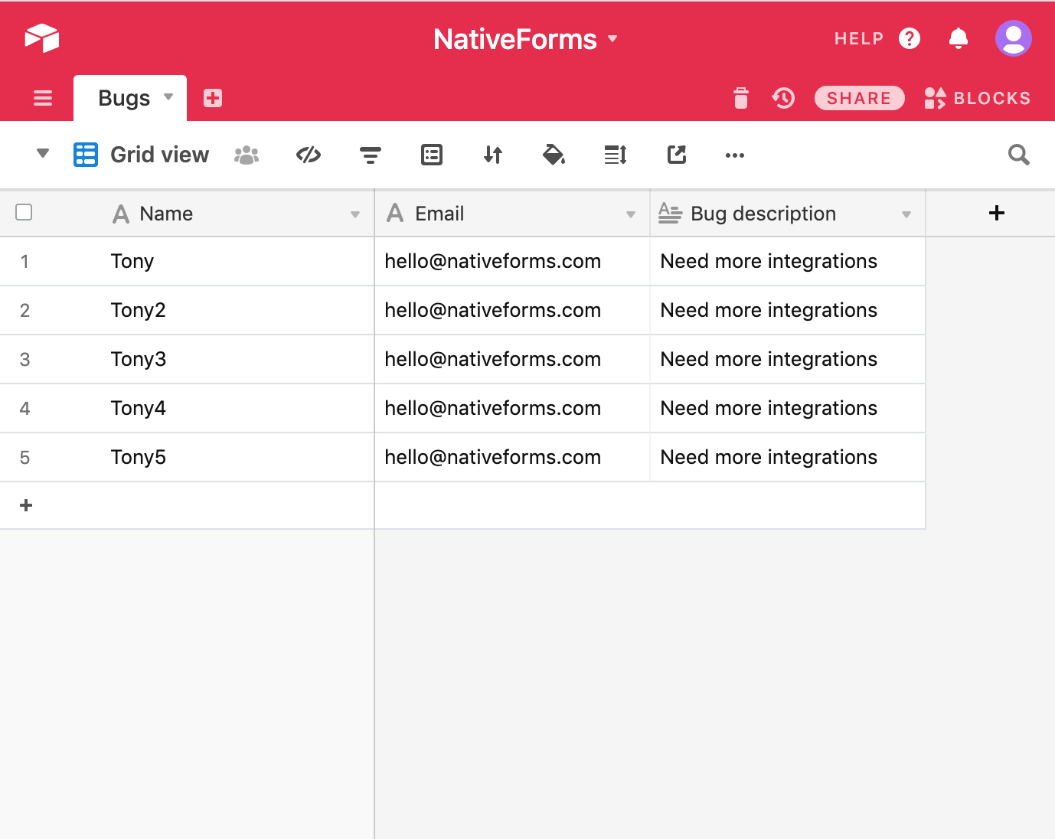Select bug description cell in Tony2 row
The image size is (1055, 839).
click(788, 310)
